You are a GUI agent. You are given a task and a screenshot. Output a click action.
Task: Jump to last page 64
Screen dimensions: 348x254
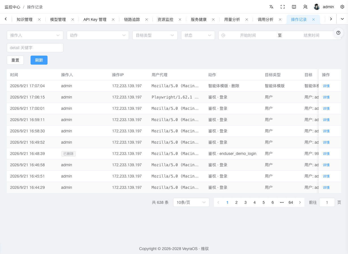291,202
